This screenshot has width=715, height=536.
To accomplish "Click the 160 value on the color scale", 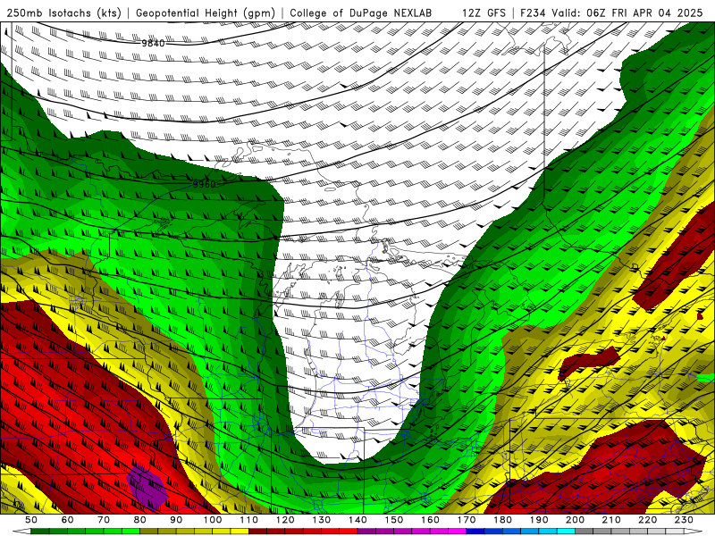I will [x=430, y=520].
